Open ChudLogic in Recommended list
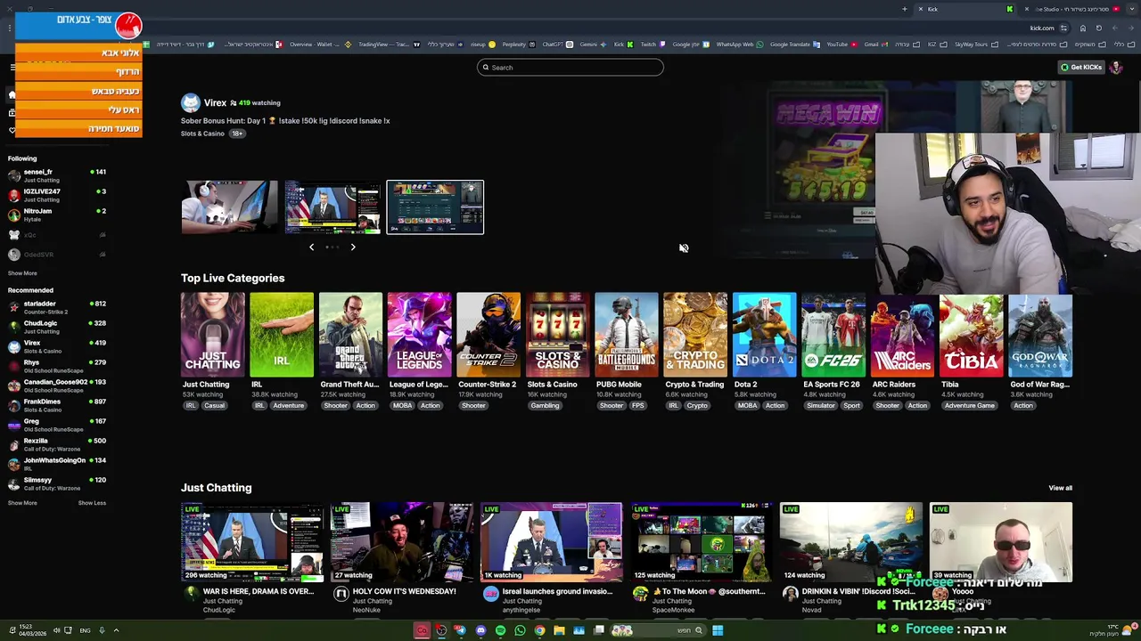 click(56, 327)
